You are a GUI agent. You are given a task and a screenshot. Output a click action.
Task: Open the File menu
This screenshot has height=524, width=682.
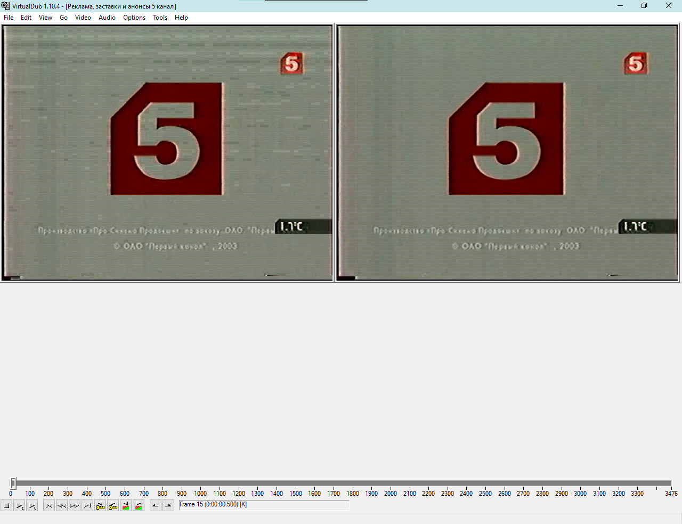tap(9, 18)
